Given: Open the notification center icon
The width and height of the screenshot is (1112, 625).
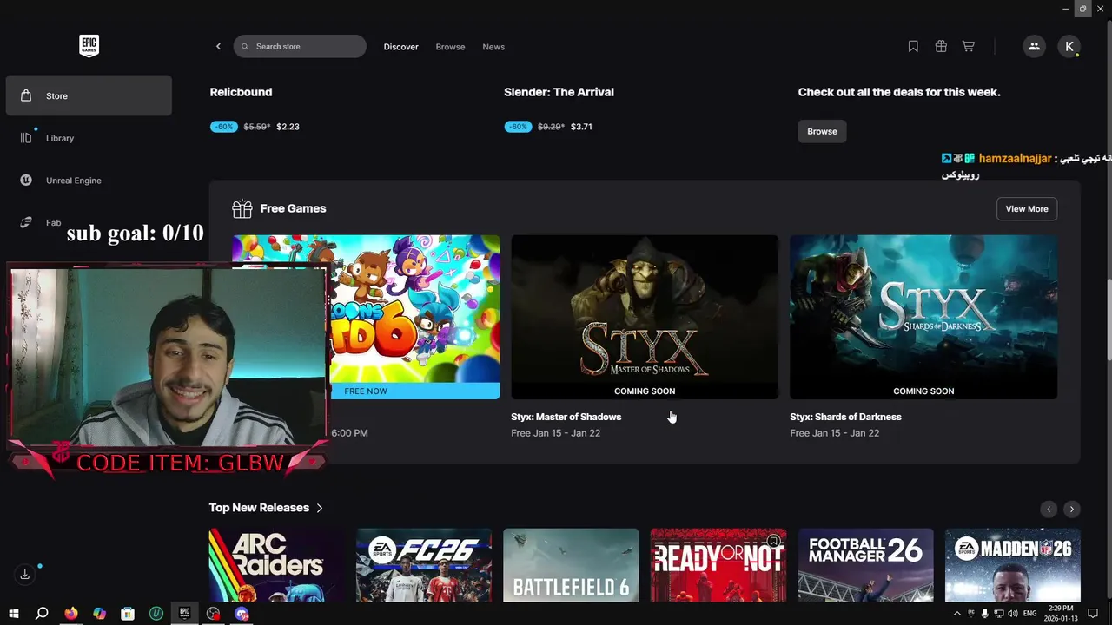Looking at the screenshot, I should pos(1093,614).
